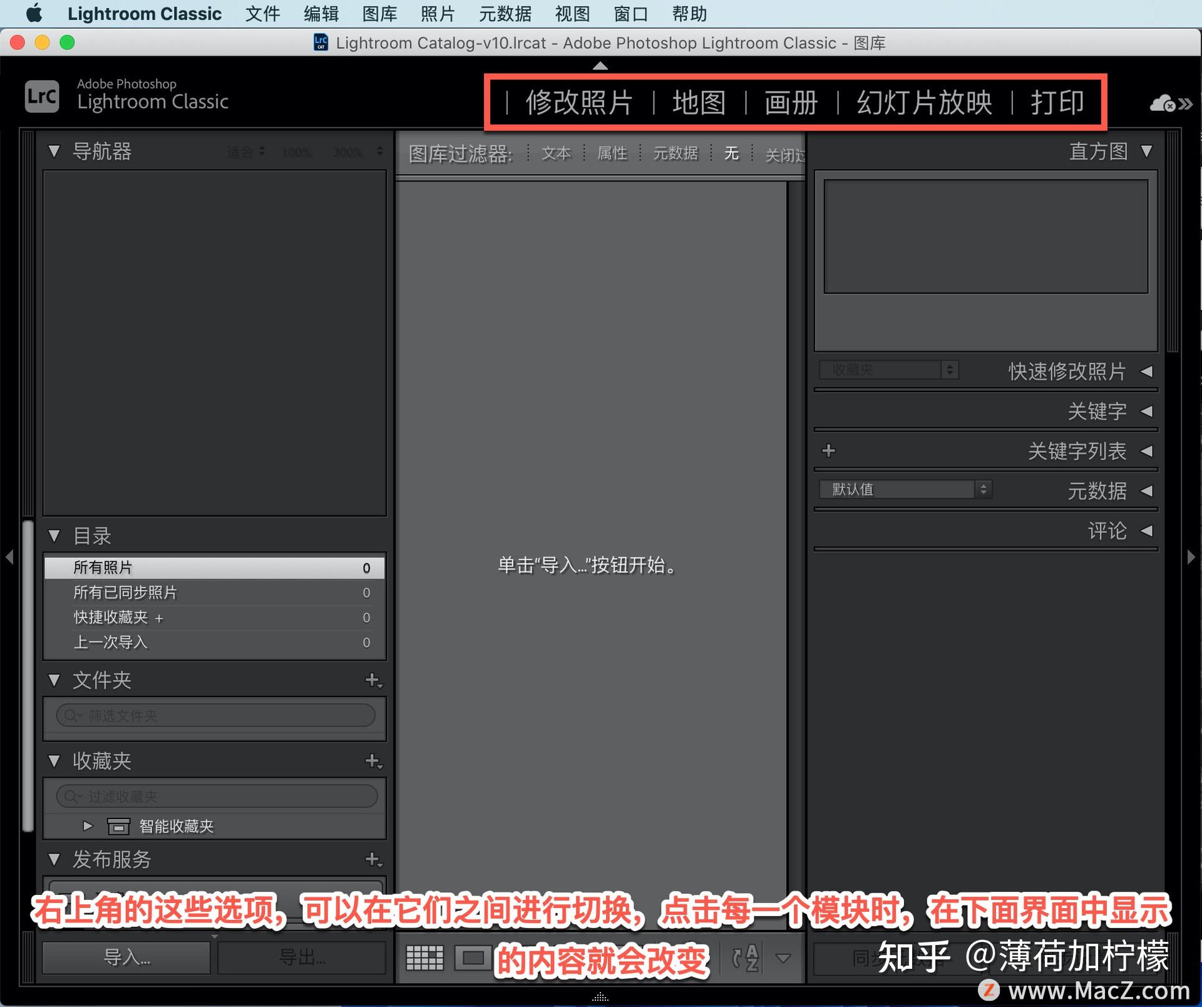Select 元数据 library filter
The image size is (1202, 1007).
pyautogui.click(x=675, y=153)
